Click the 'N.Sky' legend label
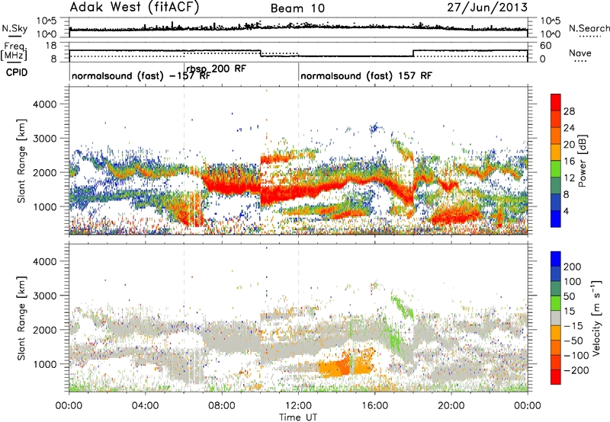Image resolution: width=610 pixels, height=422 pixels. (x=14, y=28)
